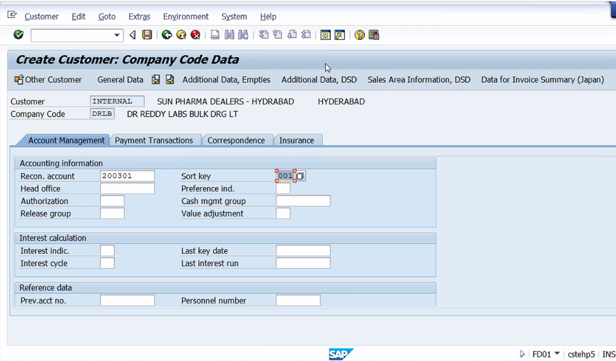Click the First Page icon
The height and width of the screenshot is (361, 616).
click(x=264, y=35)
